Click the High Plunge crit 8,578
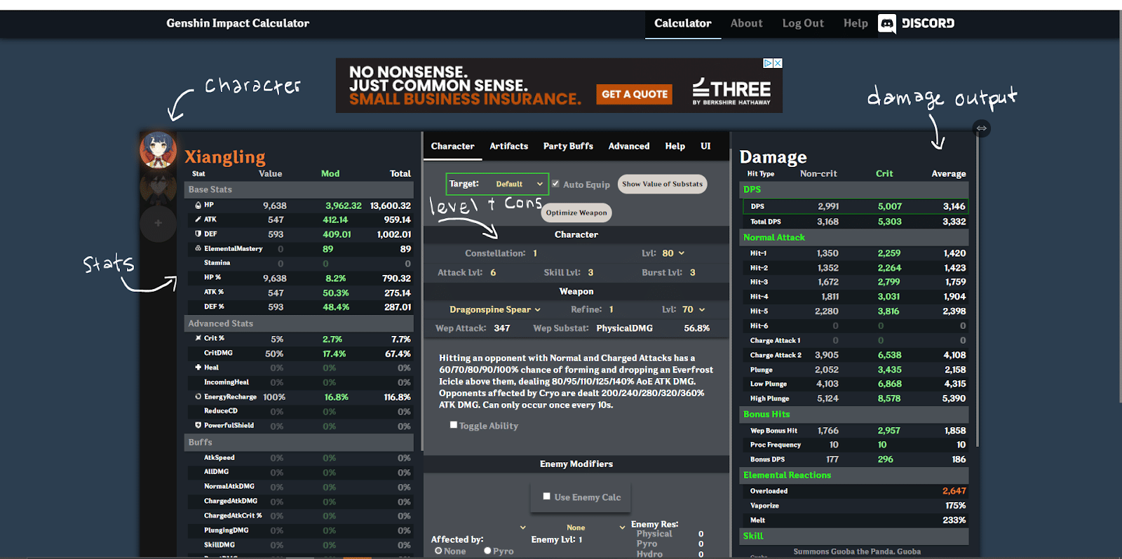The width and height of the screenshot is (1122, 559). click(889, 398)
